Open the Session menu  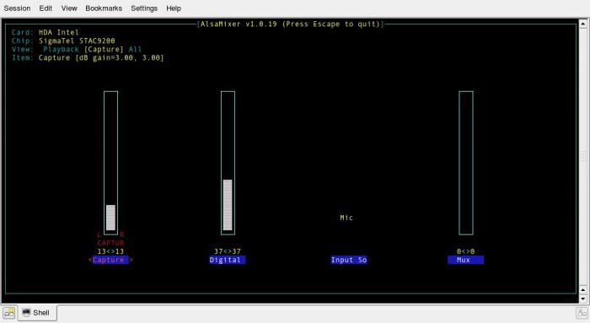(17, 8)
